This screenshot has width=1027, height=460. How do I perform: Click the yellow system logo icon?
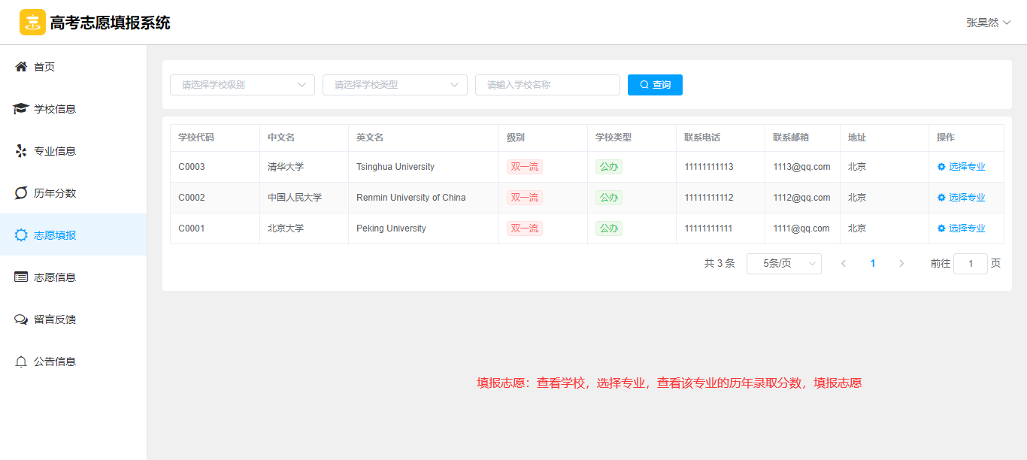tap(32, 23)
